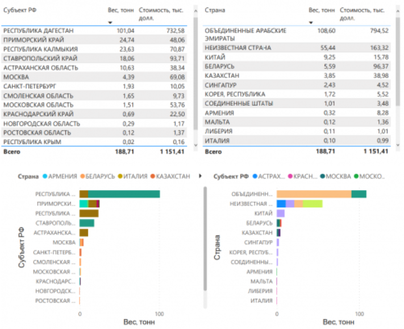Click down arrow on left table scrollbar

196,145
